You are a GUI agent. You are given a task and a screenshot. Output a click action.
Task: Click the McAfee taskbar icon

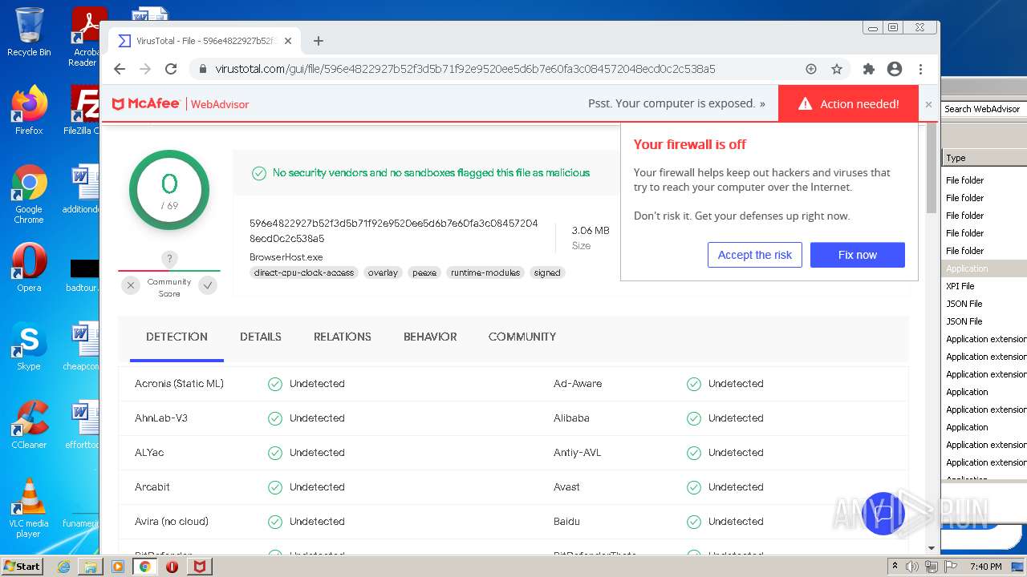coord(199,567)
